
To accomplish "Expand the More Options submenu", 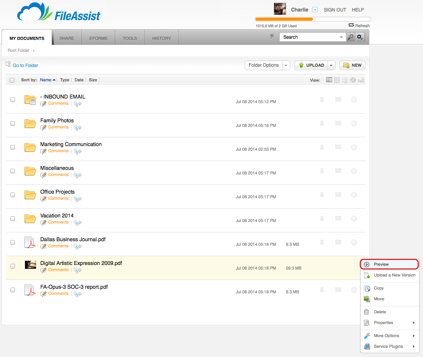I will click(x=413, y=336).
